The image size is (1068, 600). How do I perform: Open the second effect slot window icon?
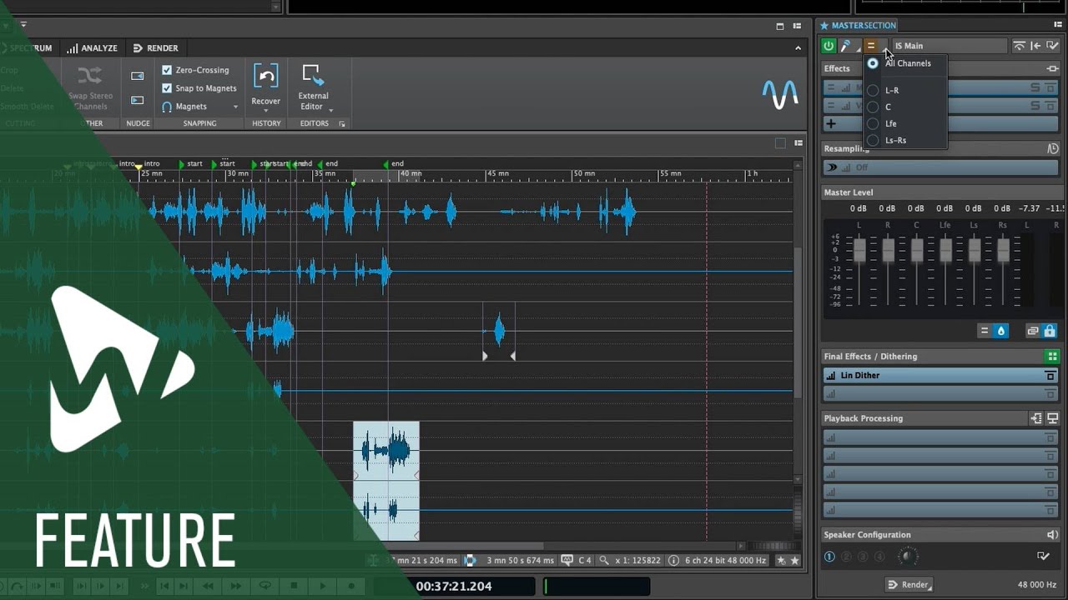point(1050,106)
